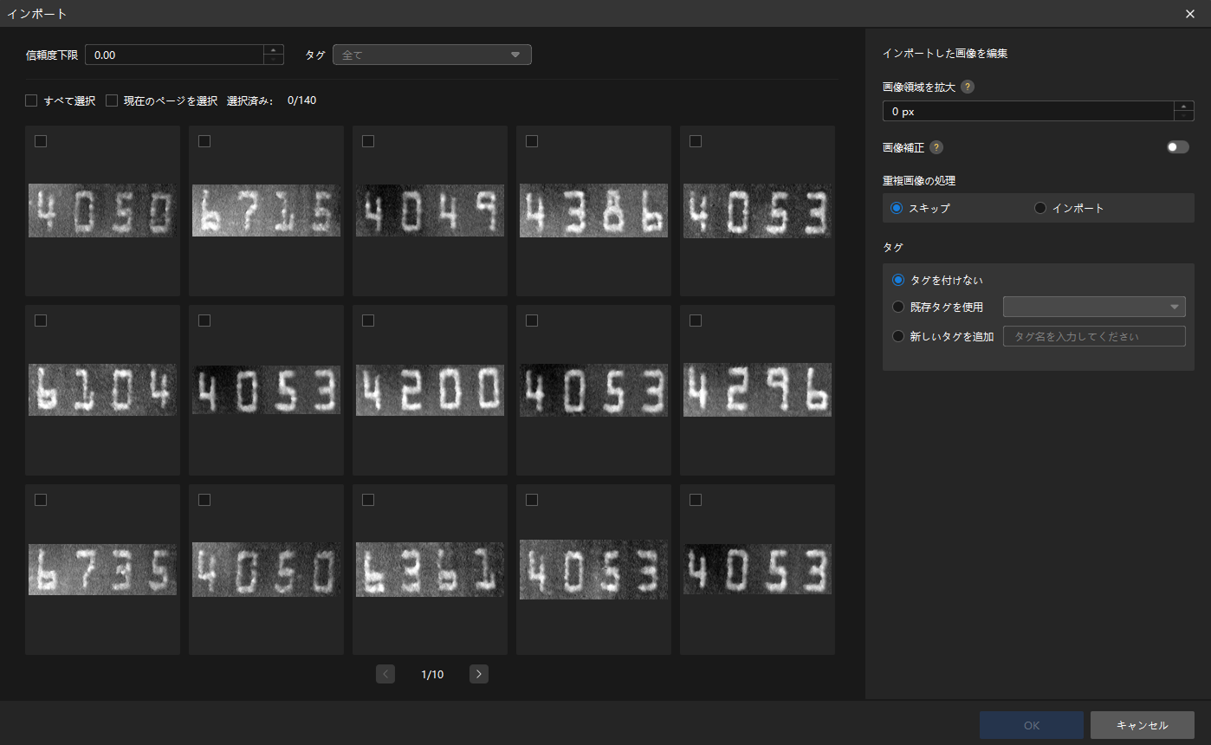
Task: Increase 信頼度下限 value with up arrow
Action: click(x=274, y=49)
